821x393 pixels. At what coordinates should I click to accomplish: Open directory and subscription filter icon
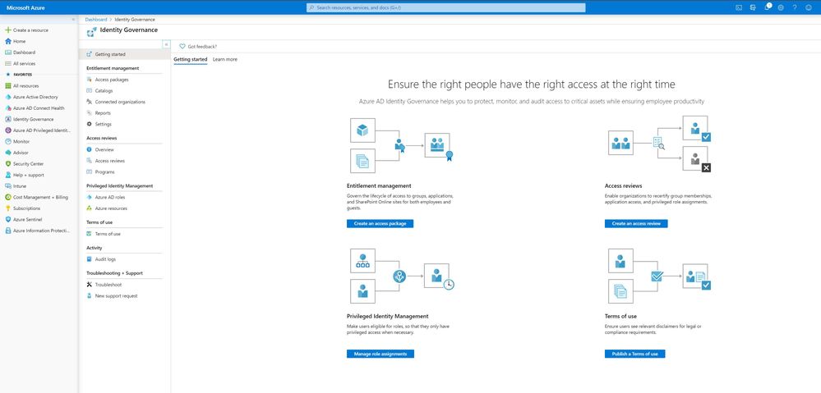pyautogui.click(x=753, y=7)
